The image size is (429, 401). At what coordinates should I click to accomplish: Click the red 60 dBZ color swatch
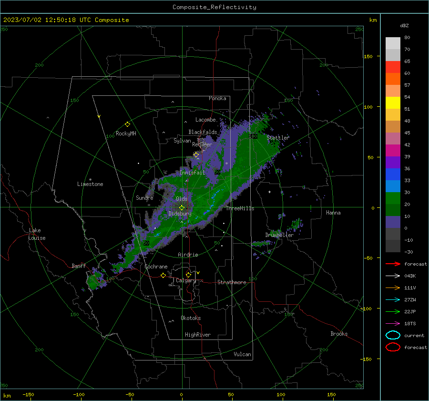393,67
